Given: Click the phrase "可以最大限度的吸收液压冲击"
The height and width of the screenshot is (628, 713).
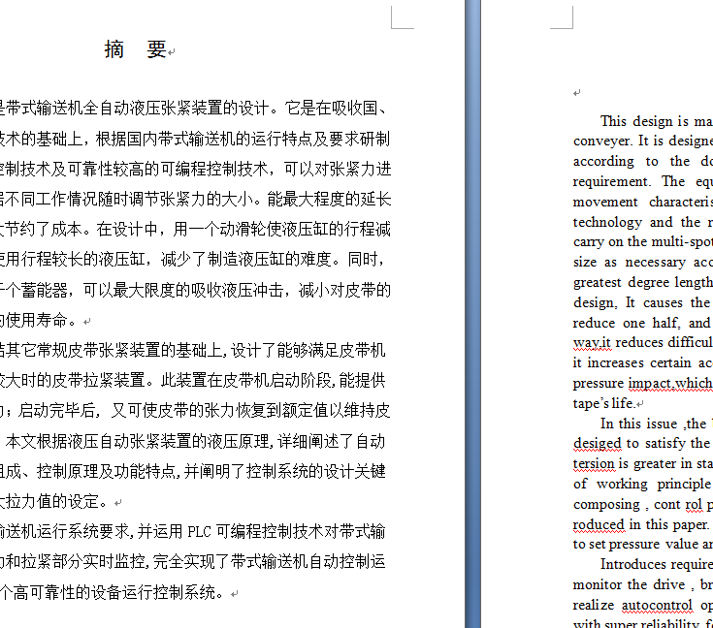Looking at the screenshot, I should pyautogui.click(x=182, y=290).
